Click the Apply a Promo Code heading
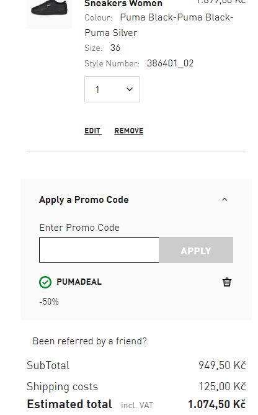Screen dimensions: 258x415 pyautogui.click(x=84, y=200)
